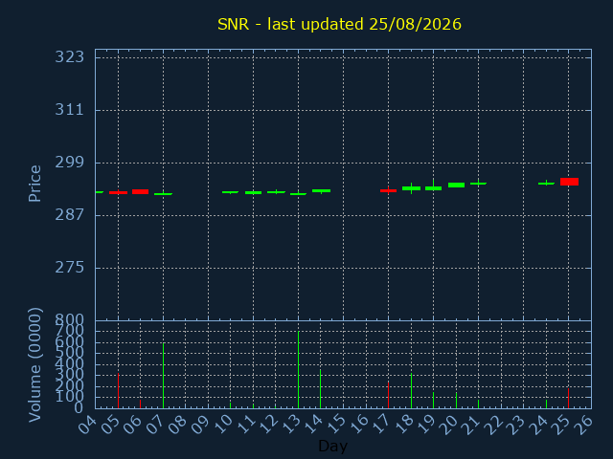Click the red volume bar for day 25
This screenshot has height=459, width=613.
pos(568,399)
